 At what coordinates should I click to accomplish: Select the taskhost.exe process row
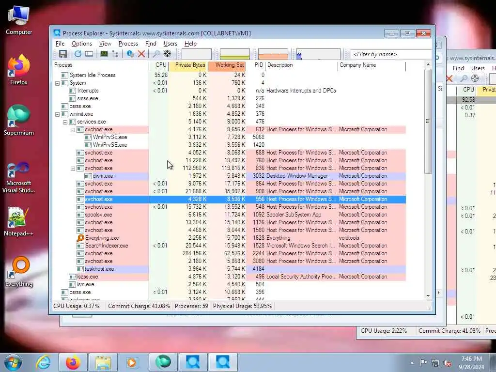(229, 269)
